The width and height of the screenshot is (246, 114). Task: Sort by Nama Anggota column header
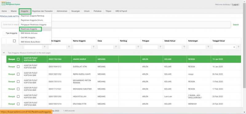pos(79,41)
